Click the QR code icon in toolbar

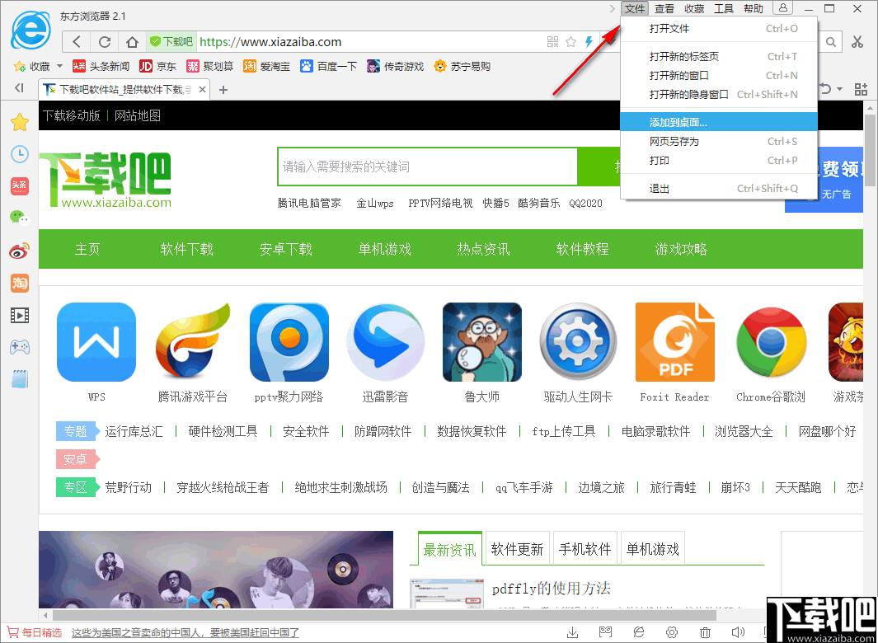[552, 41]
